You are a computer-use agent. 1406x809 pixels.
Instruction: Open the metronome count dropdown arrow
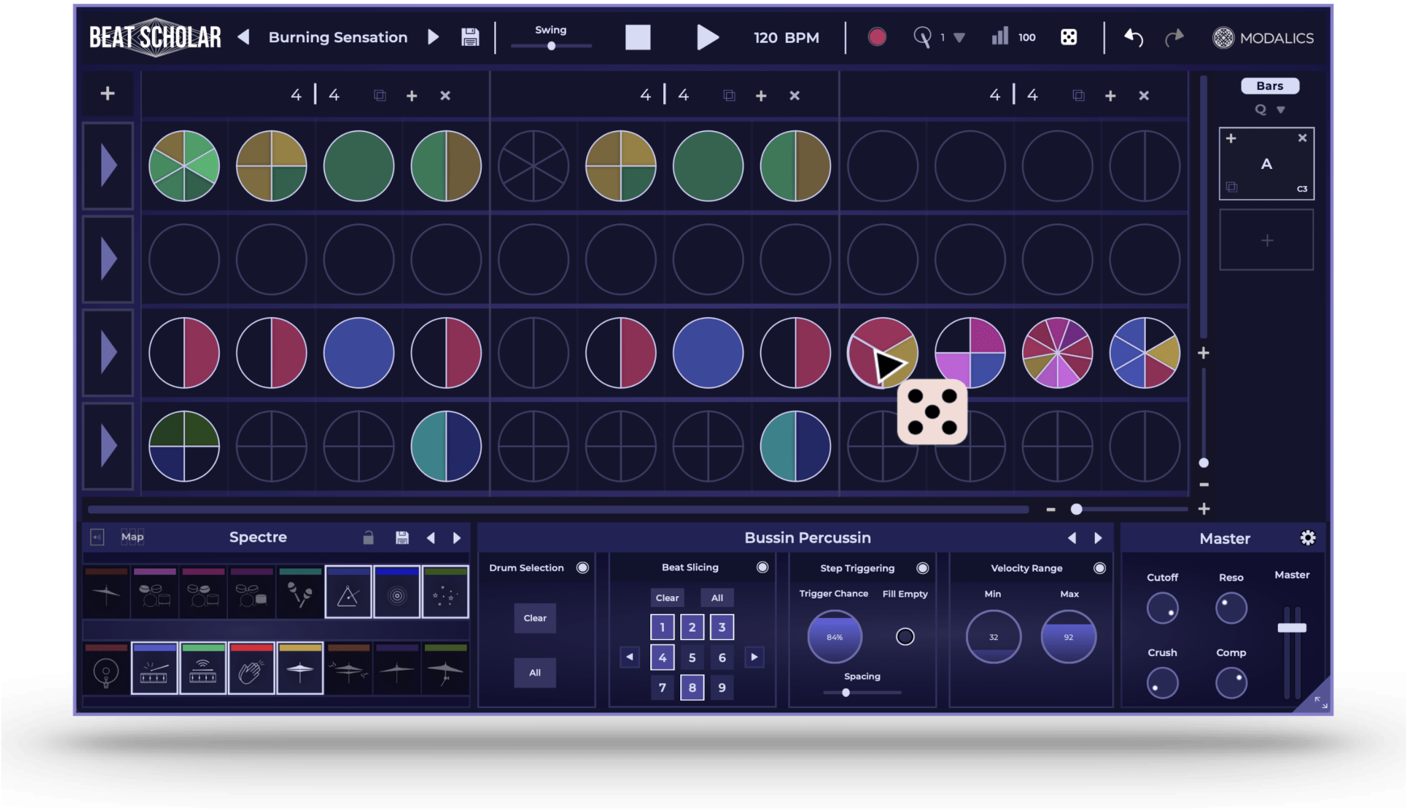(x=960, y=38)
